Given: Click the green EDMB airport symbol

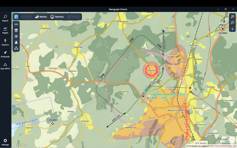Looking at the screenshot, I should click(146, 90).
